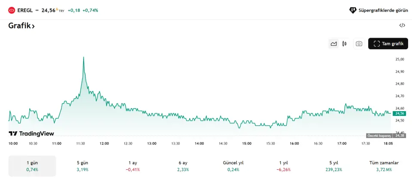Select the 1 gün time range

(32, 166)
